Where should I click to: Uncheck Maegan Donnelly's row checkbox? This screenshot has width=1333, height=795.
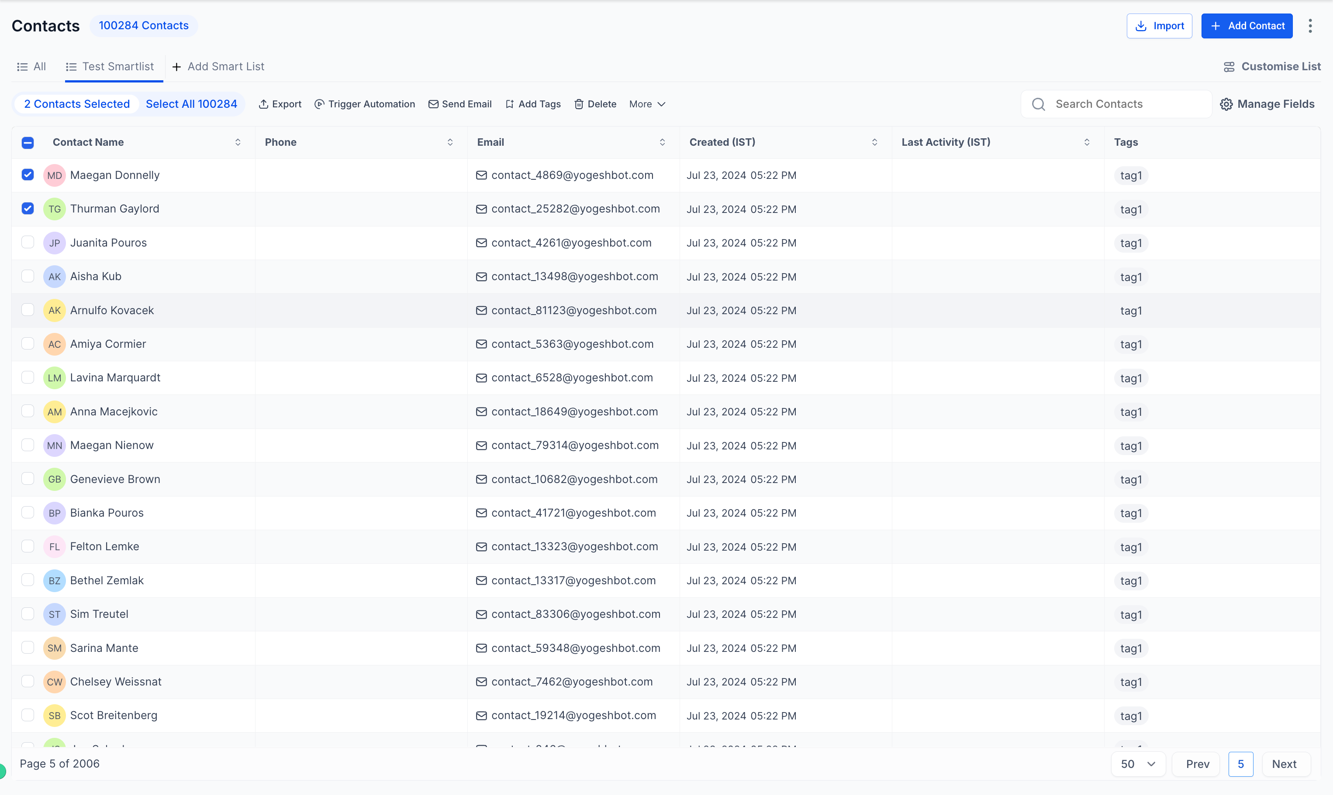28,175
